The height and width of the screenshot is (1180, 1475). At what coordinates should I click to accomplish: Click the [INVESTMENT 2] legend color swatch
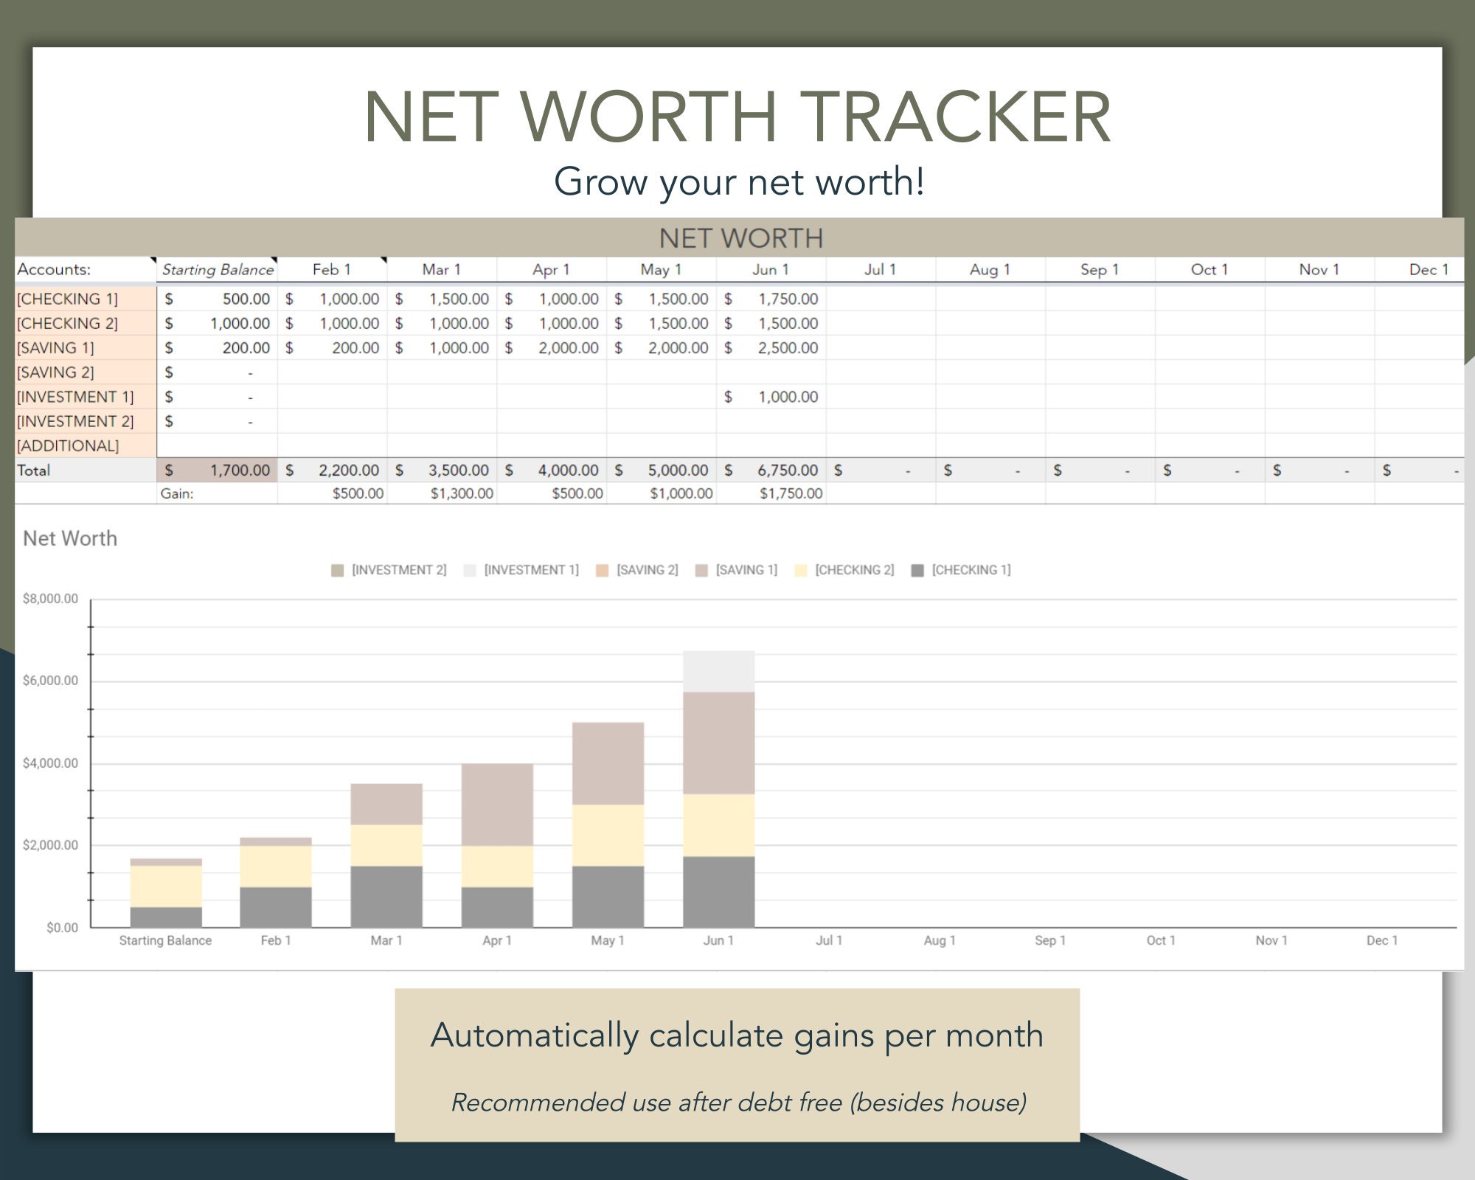click(338, 571)
